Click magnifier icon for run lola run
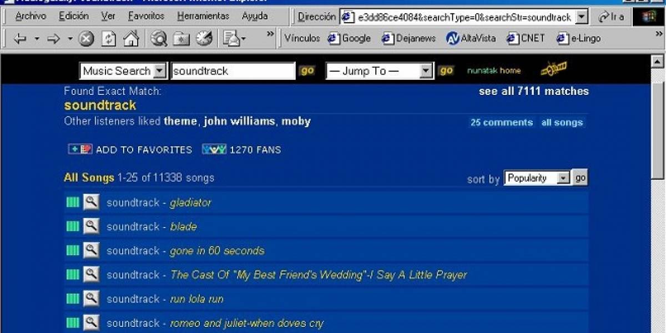This screenshot has height=333, width=666. (91, 299)
